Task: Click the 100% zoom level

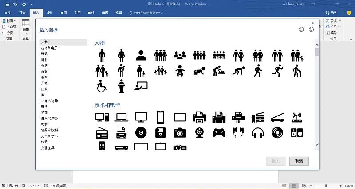Action: (x=349, y=185)
